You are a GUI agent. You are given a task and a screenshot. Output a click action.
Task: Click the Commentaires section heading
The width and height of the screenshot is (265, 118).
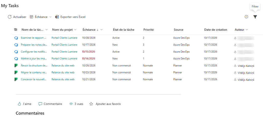(30, 113)
